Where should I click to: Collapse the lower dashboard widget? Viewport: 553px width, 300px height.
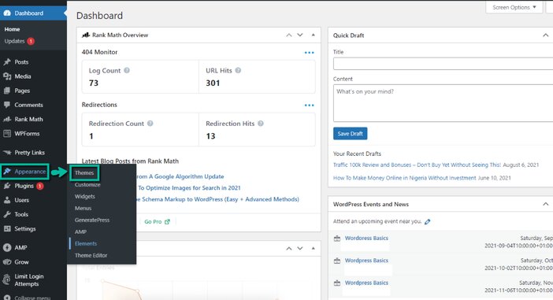point(314,249)
